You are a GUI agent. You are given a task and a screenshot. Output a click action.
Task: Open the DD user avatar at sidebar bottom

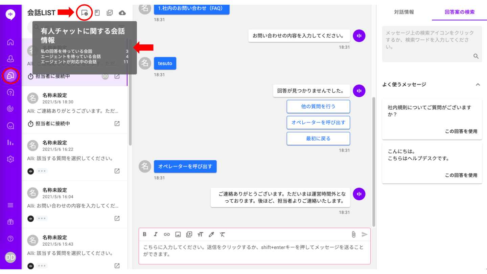point(10,257)
